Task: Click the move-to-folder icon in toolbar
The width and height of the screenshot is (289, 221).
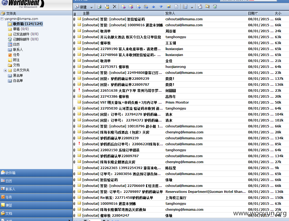Action: [x=107, y=6]
